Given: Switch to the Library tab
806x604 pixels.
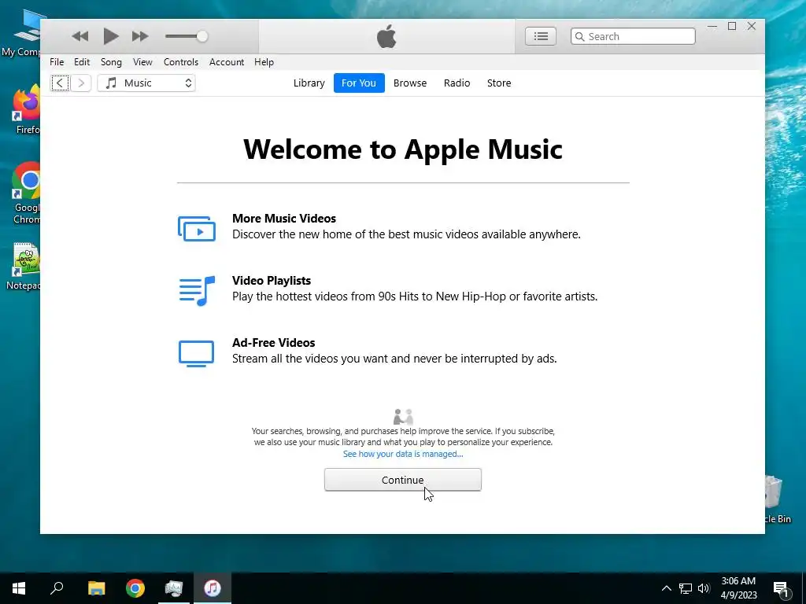Looking at the screenshot, I should coord(309,83).
